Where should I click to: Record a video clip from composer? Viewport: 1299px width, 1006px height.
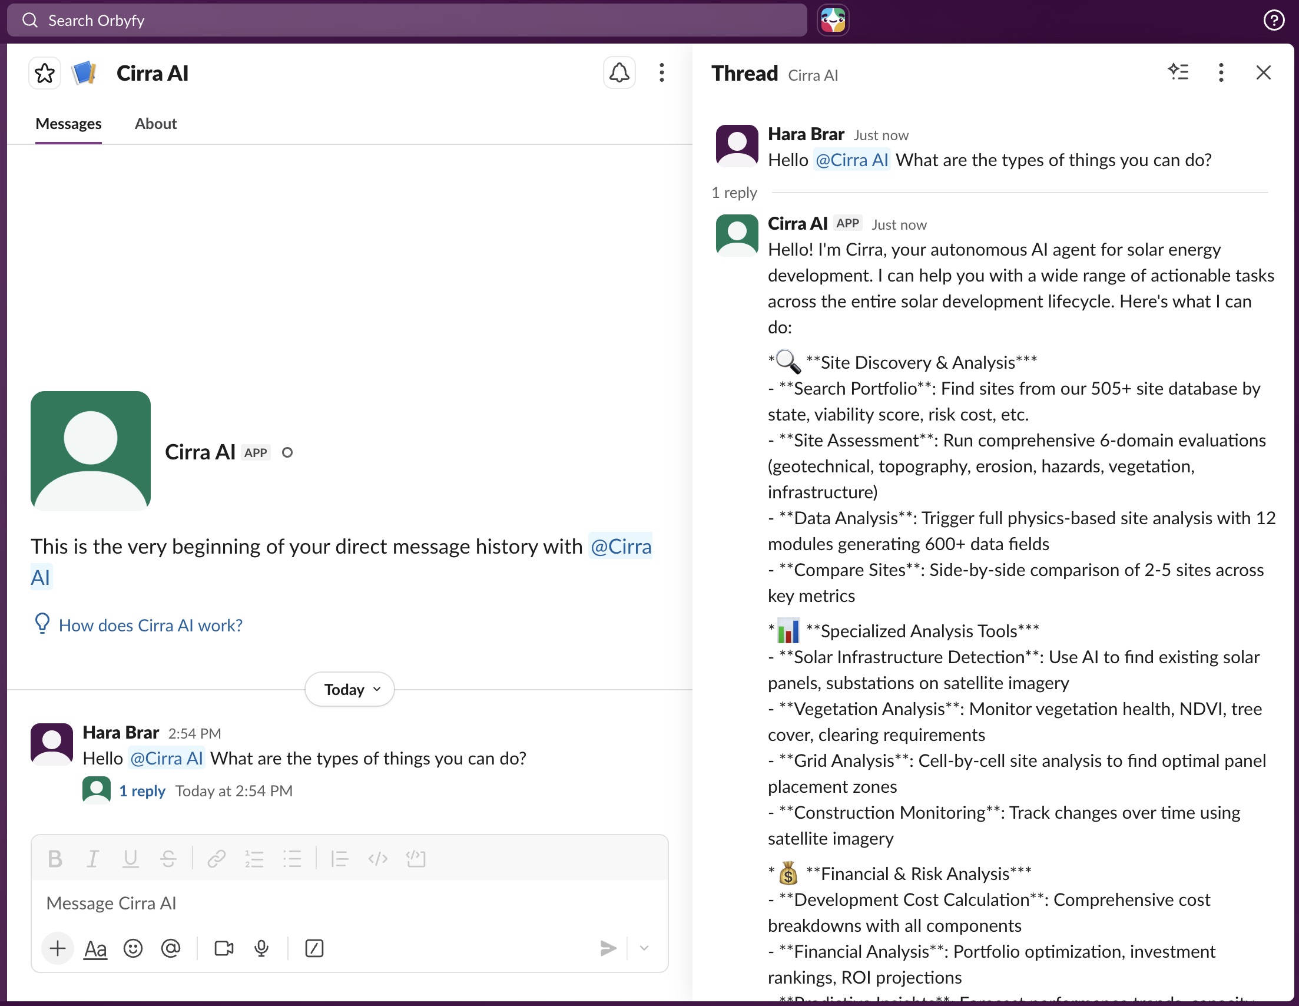coord(223,949)
